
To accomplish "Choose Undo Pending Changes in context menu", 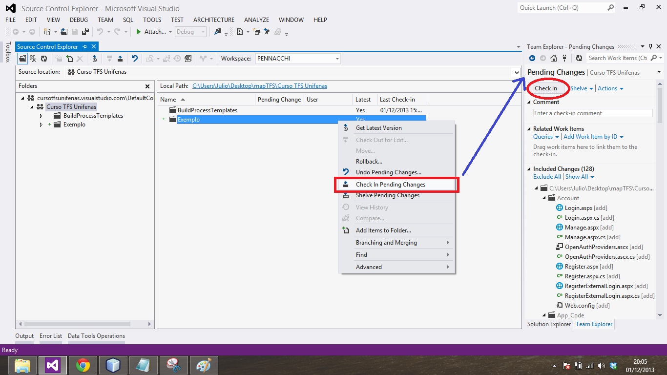I will [397, 172].
